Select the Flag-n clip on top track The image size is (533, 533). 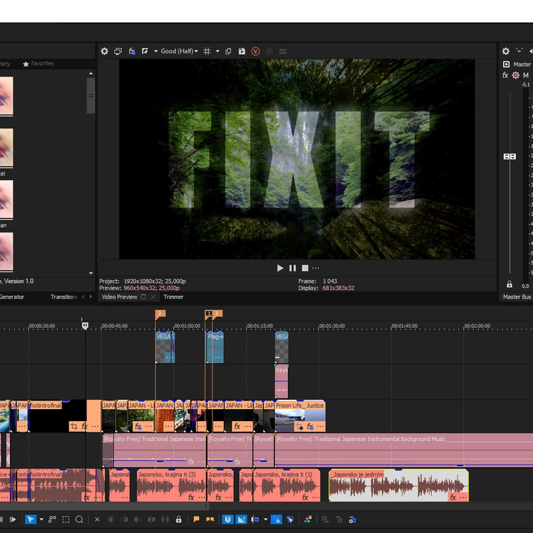pos(215,347)
